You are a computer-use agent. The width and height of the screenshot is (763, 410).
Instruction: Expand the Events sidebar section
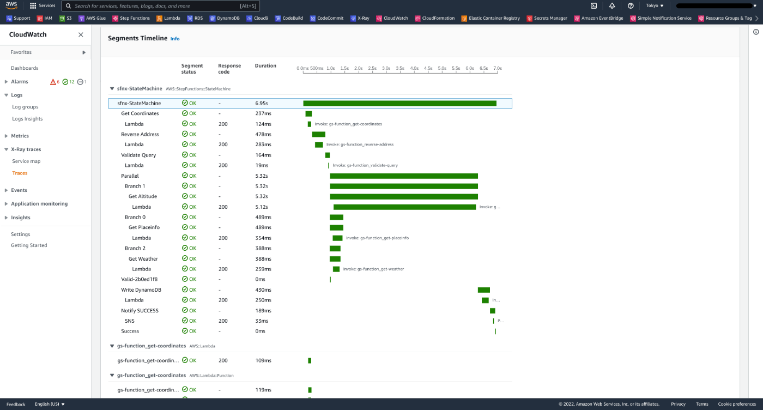click(x=6, y=190)
